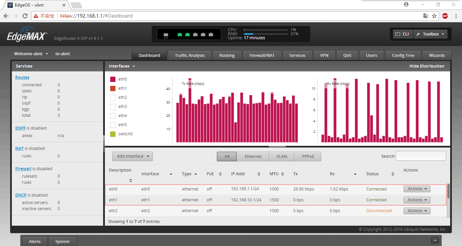Select the Dashboard tab
The width and height of the screenshot is (462, 246).
coord(149,55)
